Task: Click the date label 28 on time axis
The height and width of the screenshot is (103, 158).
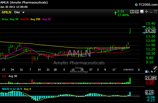Action: [x=55, y=70]
